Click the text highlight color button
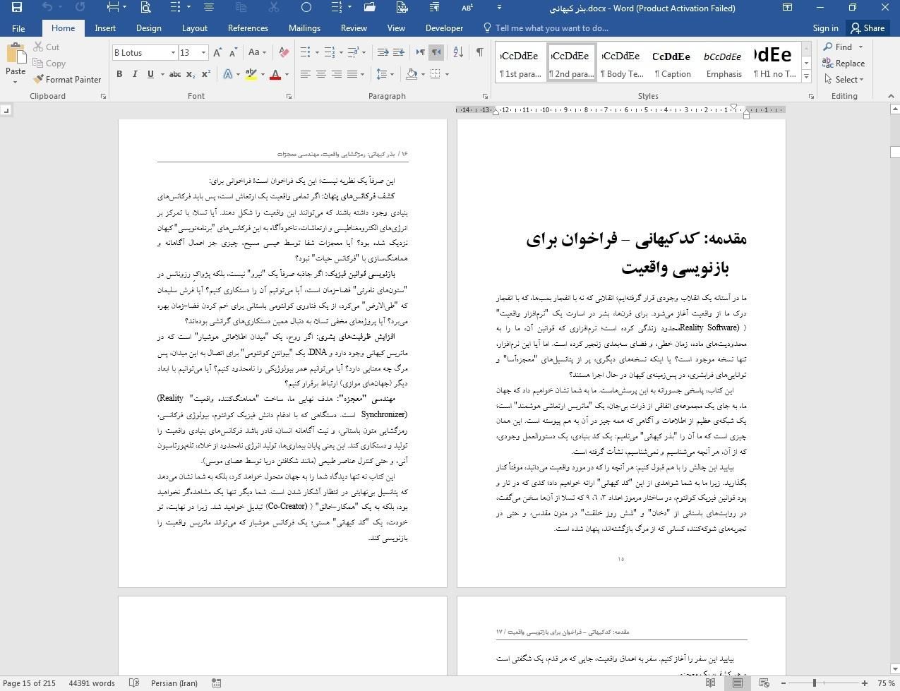The height and width of the screenshot is (691, 900). 251,74
